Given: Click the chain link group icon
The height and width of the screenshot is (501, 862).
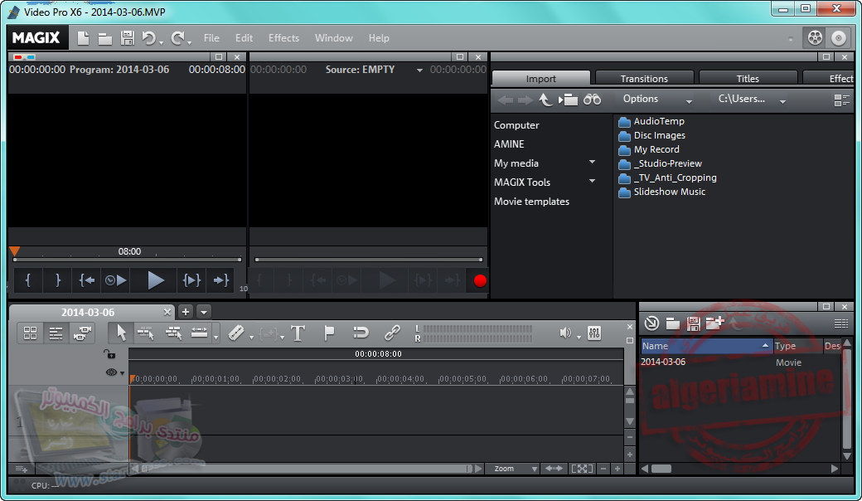Looking at the screenshot, I should click(392, 333).
